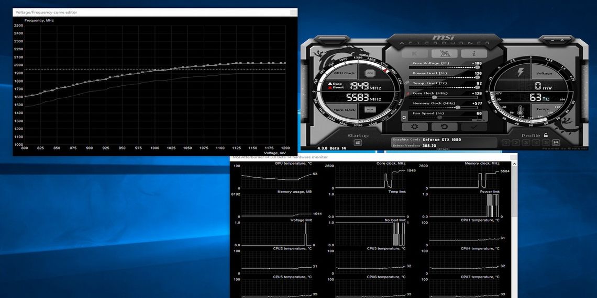Click the reset-to-defaults circular arrow button
This screenshot has width=597, height=298.
[444, 127]
